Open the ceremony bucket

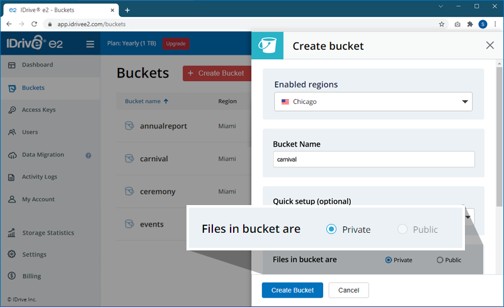(157, 191)
